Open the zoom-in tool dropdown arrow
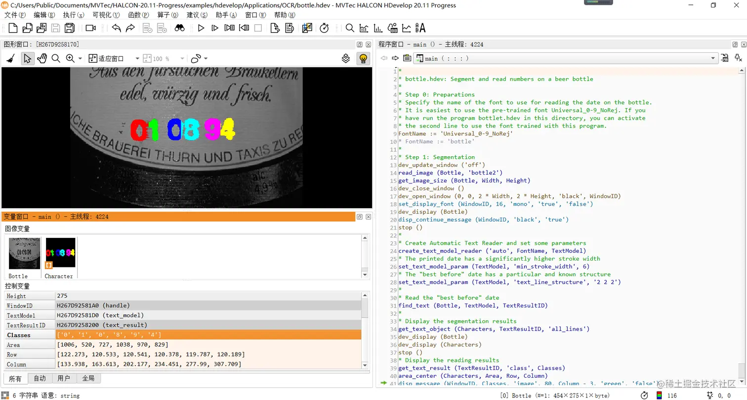The image size is (747, 400). [81, 59]
